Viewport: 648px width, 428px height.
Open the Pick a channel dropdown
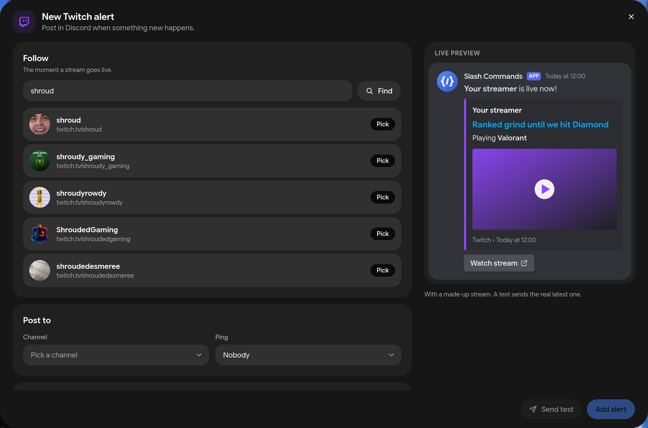(x=116, y=355)
